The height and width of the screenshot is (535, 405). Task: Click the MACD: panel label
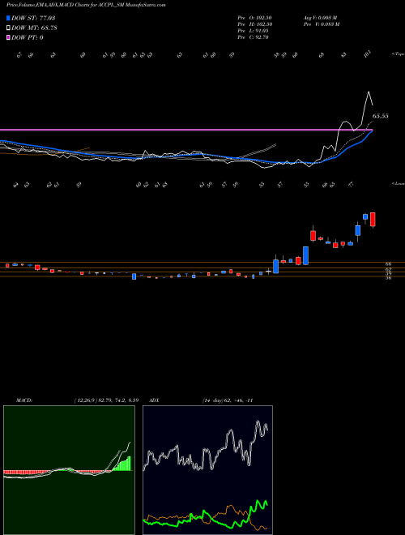click(23, 400)
